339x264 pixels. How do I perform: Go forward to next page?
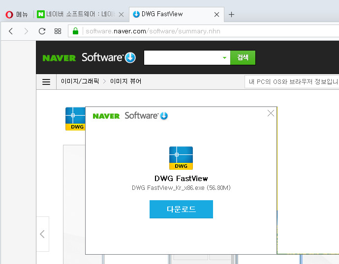point(27,31)
